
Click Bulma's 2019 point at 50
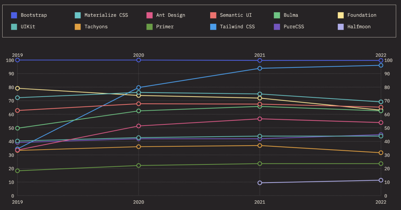[17, 128]
